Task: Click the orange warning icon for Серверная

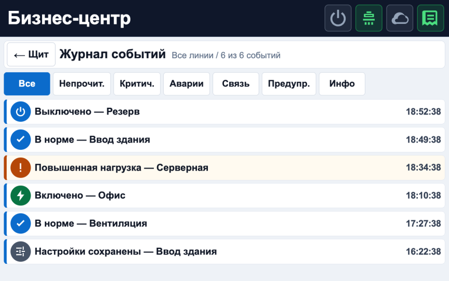Action: [x=21, y=168]
